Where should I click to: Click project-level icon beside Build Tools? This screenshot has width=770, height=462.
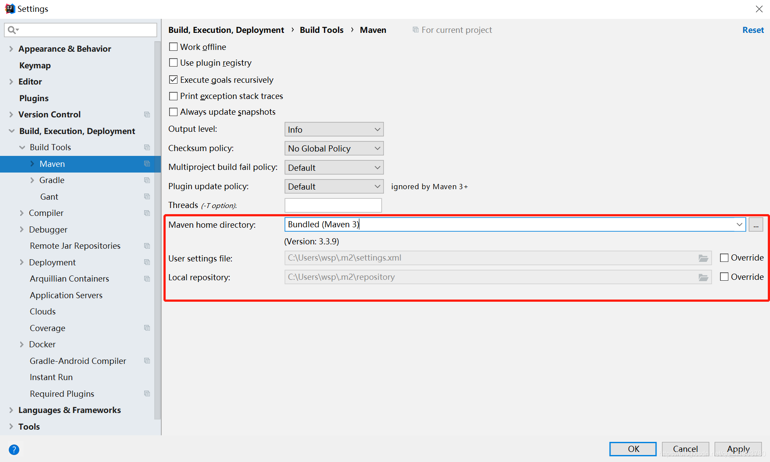[x=147, y=148]
